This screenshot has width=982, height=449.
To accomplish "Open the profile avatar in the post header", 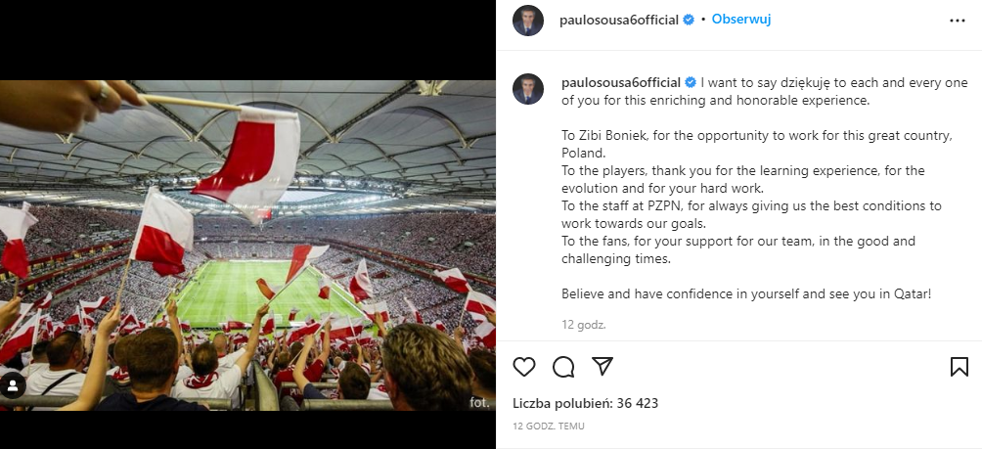I will pyautogui.click(x=528, y=21).
